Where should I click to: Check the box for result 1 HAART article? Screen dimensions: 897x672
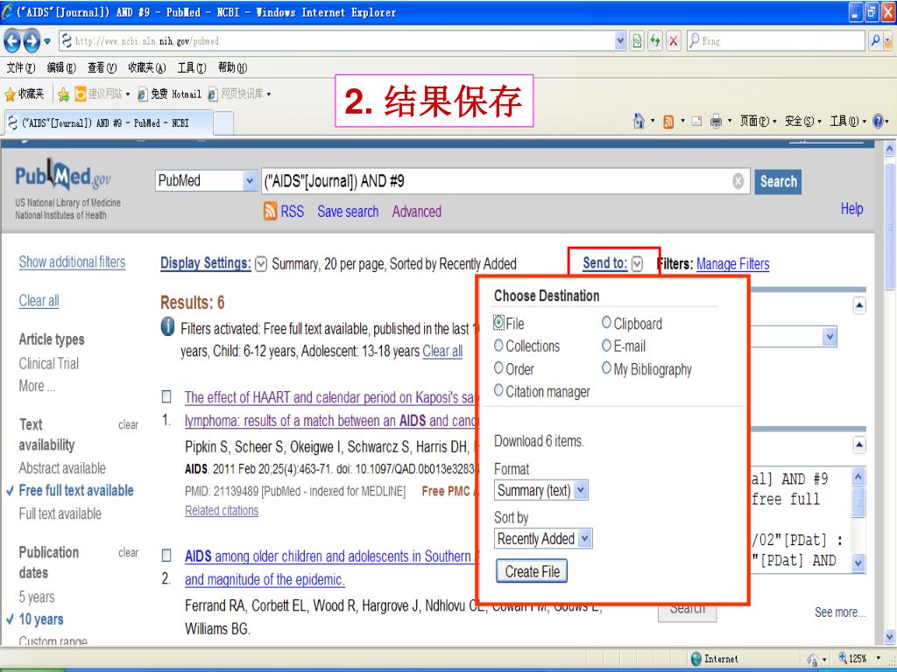click(x=166, y=396)
